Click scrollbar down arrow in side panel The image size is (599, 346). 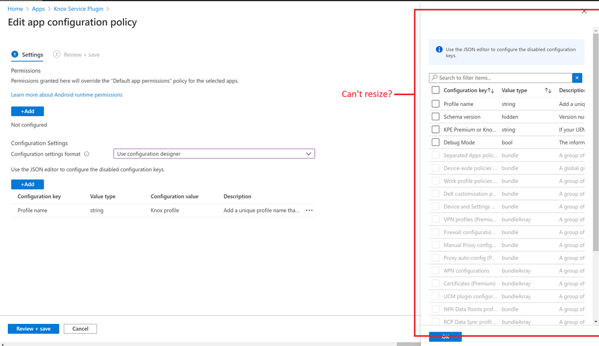click(x=596, y=322)
